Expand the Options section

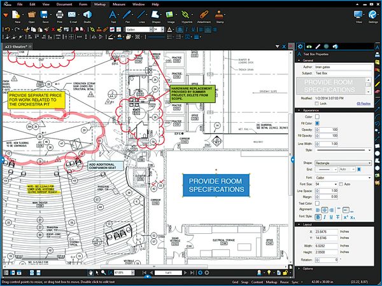(308, 269)
